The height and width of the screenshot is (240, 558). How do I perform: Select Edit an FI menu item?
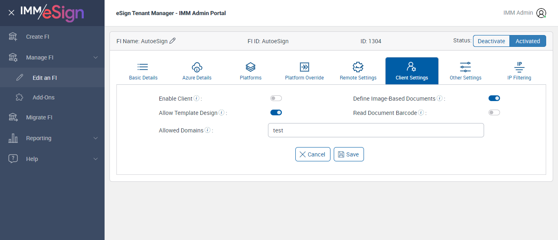point(52,77)
